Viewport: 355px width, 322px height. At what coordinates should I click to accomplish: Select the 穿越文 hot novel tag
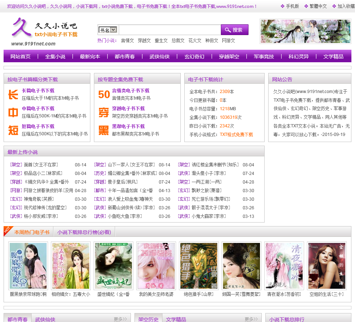(x=144, y=41)
